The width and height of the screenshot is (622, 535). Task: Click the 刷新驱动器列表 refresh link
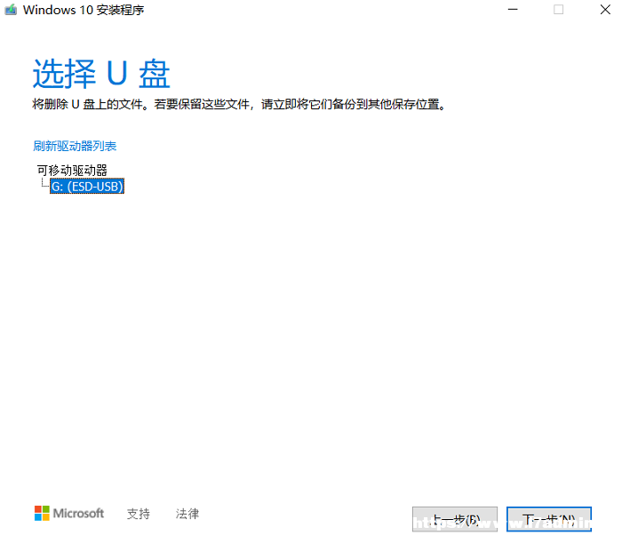click(x=75, y=146)
